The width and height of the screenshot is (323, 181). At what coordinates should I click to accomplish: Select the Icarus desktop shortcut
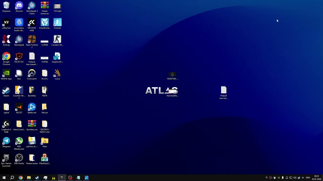point(57,75)
